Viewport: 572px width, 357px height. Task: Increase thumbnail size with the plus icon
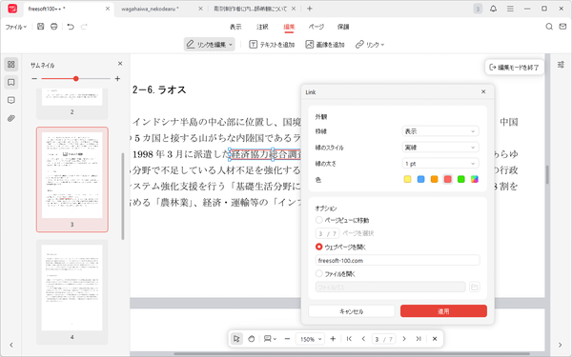tap(117, 79)
